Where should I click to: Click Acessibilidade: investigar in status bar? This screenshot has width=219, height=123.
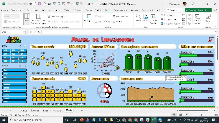[27, 115]
